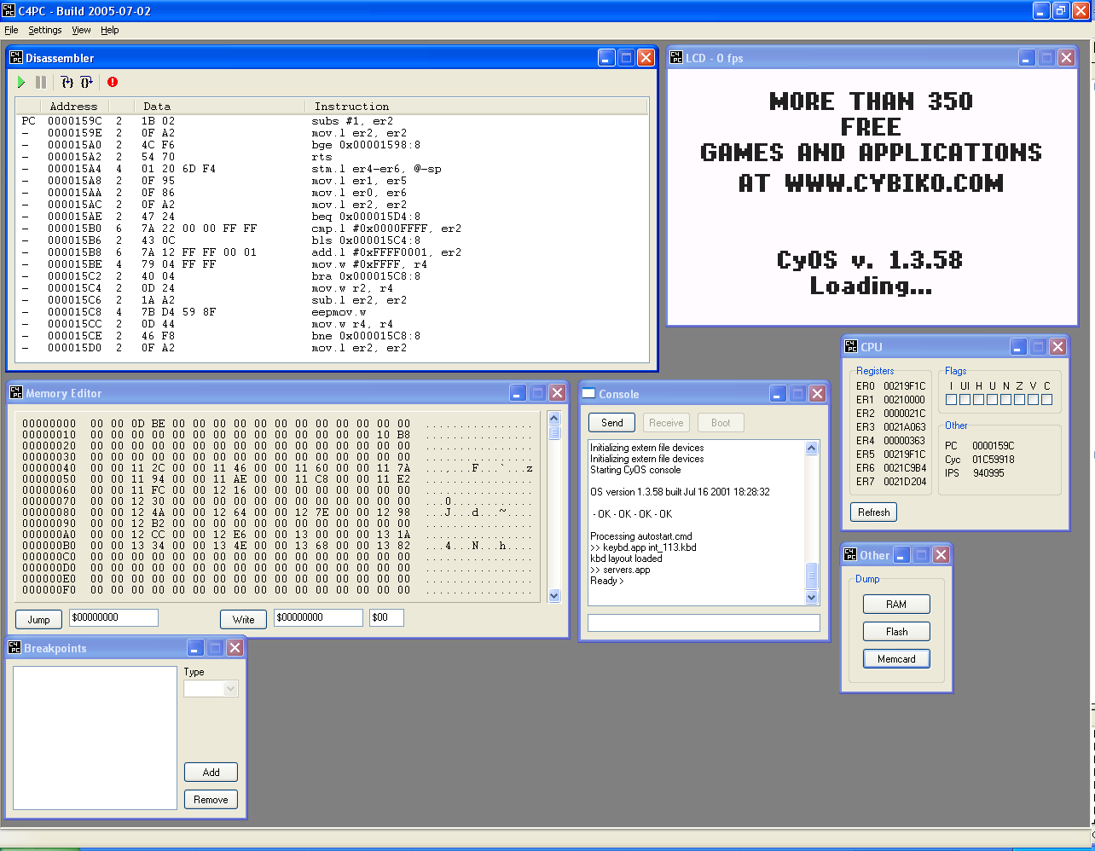Toggle the Z flag checkbox
The width and height of the screenshot is (1095, 851).
point(1020,399)
